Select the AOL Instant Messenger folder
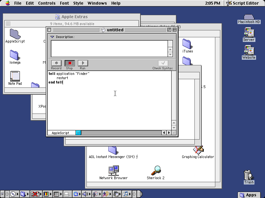Viewport: 265px width, 198px height. pyautogui.click(x=113, y=153)
